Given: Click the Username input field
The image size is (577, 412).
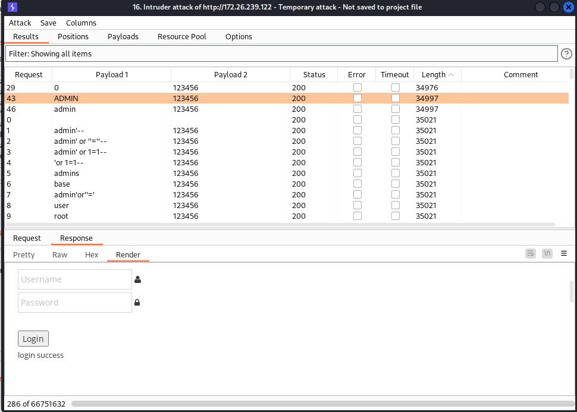Looking at the screenshot, I should pos(75,279).
